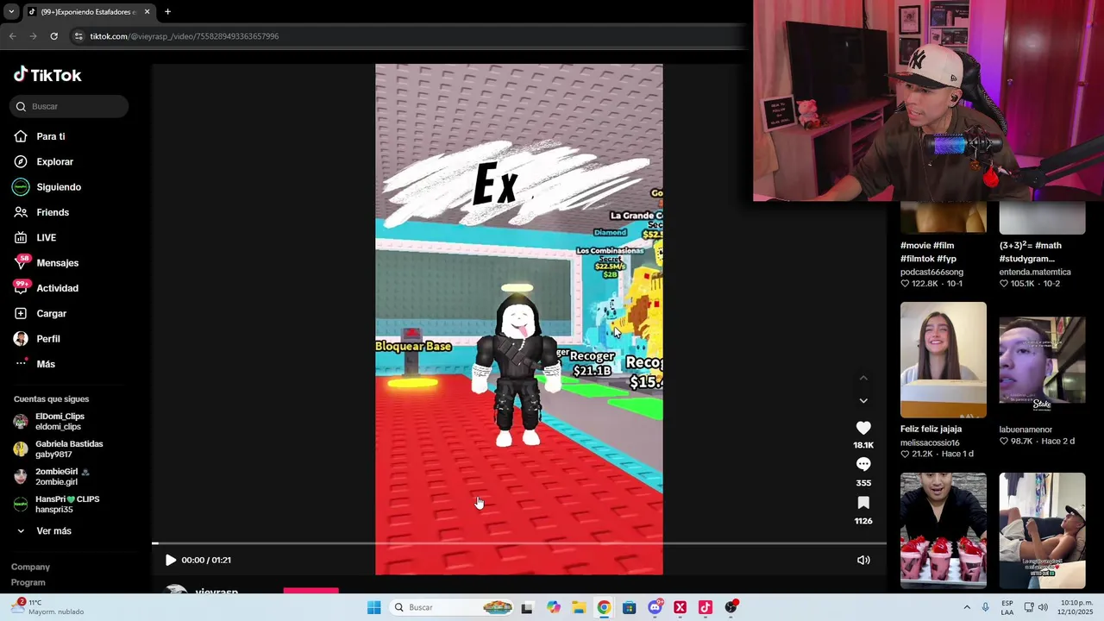Open File Explorer from taskbar
Screen dimensions: 1104x621
click(x=578, y=607)
